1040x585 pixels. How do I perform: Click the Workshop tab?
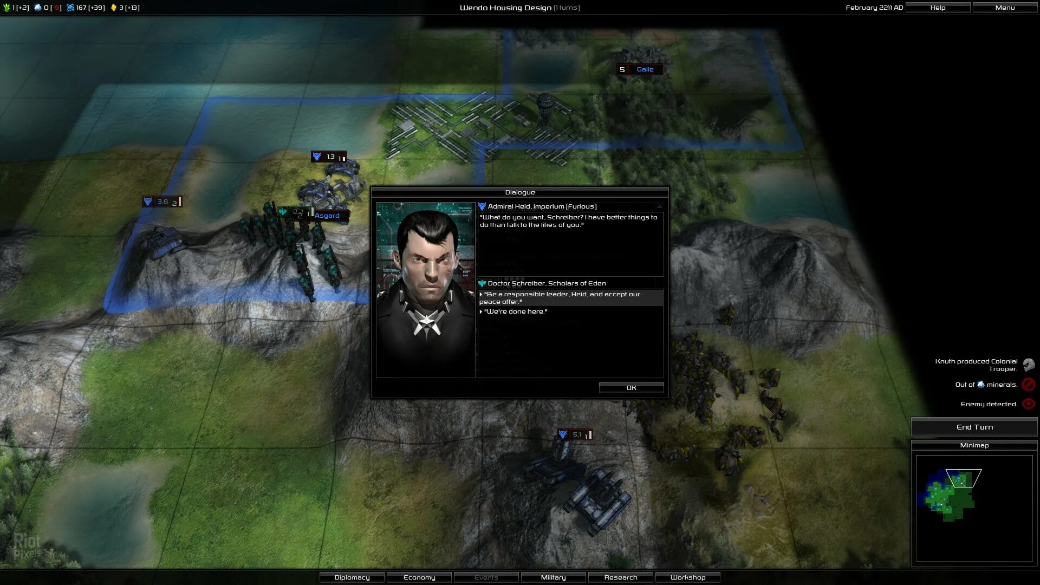(687, 577)
